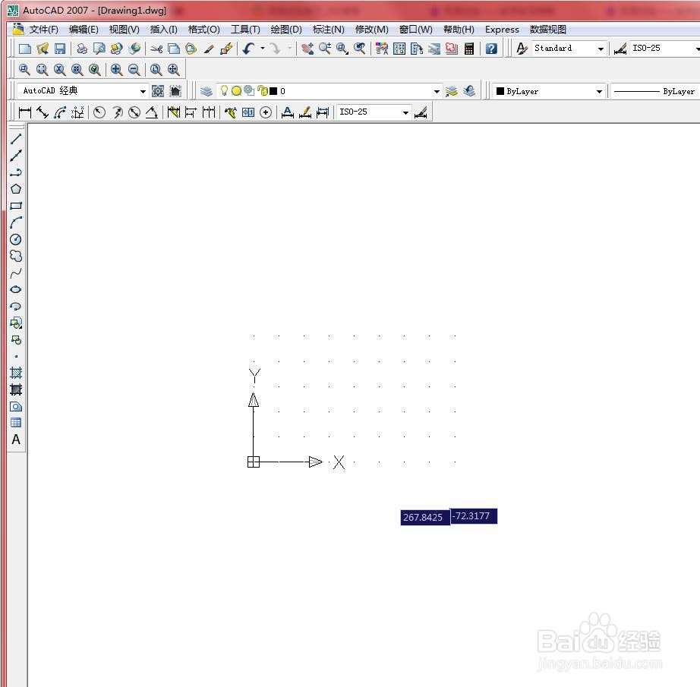Open the Standard text style dropdown
Viewport: 700px width, 687px height.
601,49
